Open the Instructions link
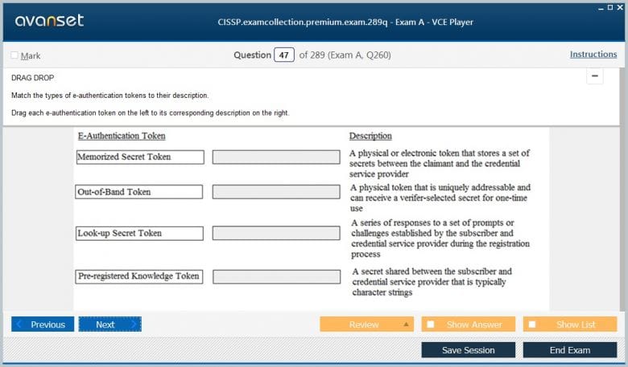 (593, 55)
